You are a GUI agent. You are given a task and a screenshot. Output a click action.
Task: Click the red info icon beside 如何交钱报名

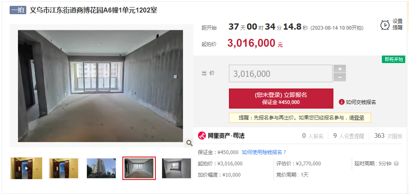341,102
